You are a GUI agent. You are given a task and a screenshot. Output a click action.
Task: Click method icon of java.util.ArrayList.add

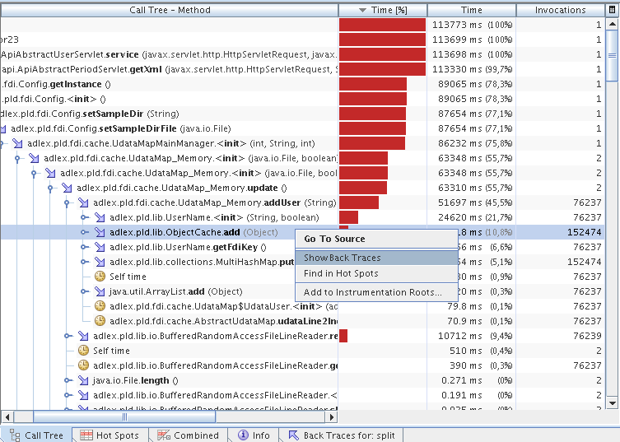[x=100, y=291]
